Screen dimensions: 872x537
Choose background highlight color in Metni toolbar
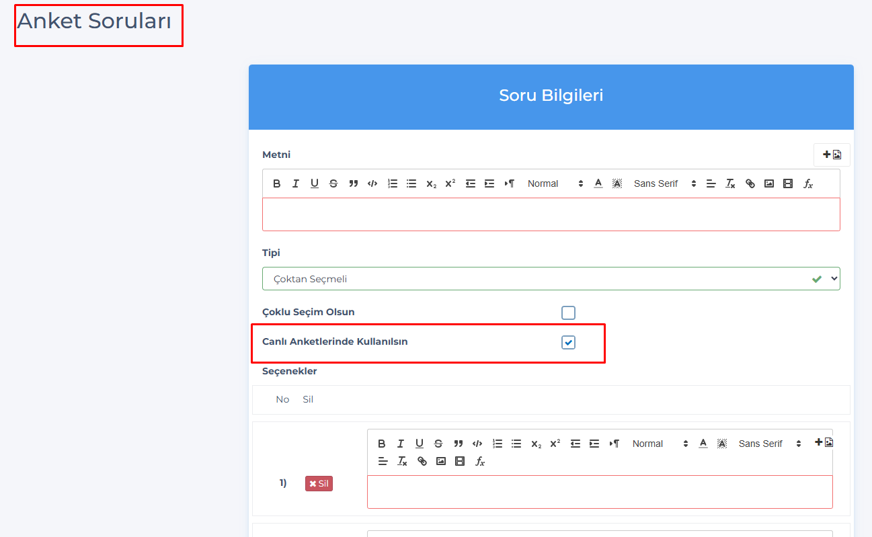617,183
